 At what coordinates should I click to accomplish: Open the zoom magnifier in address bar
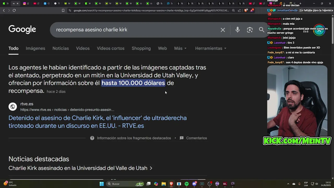233,10
